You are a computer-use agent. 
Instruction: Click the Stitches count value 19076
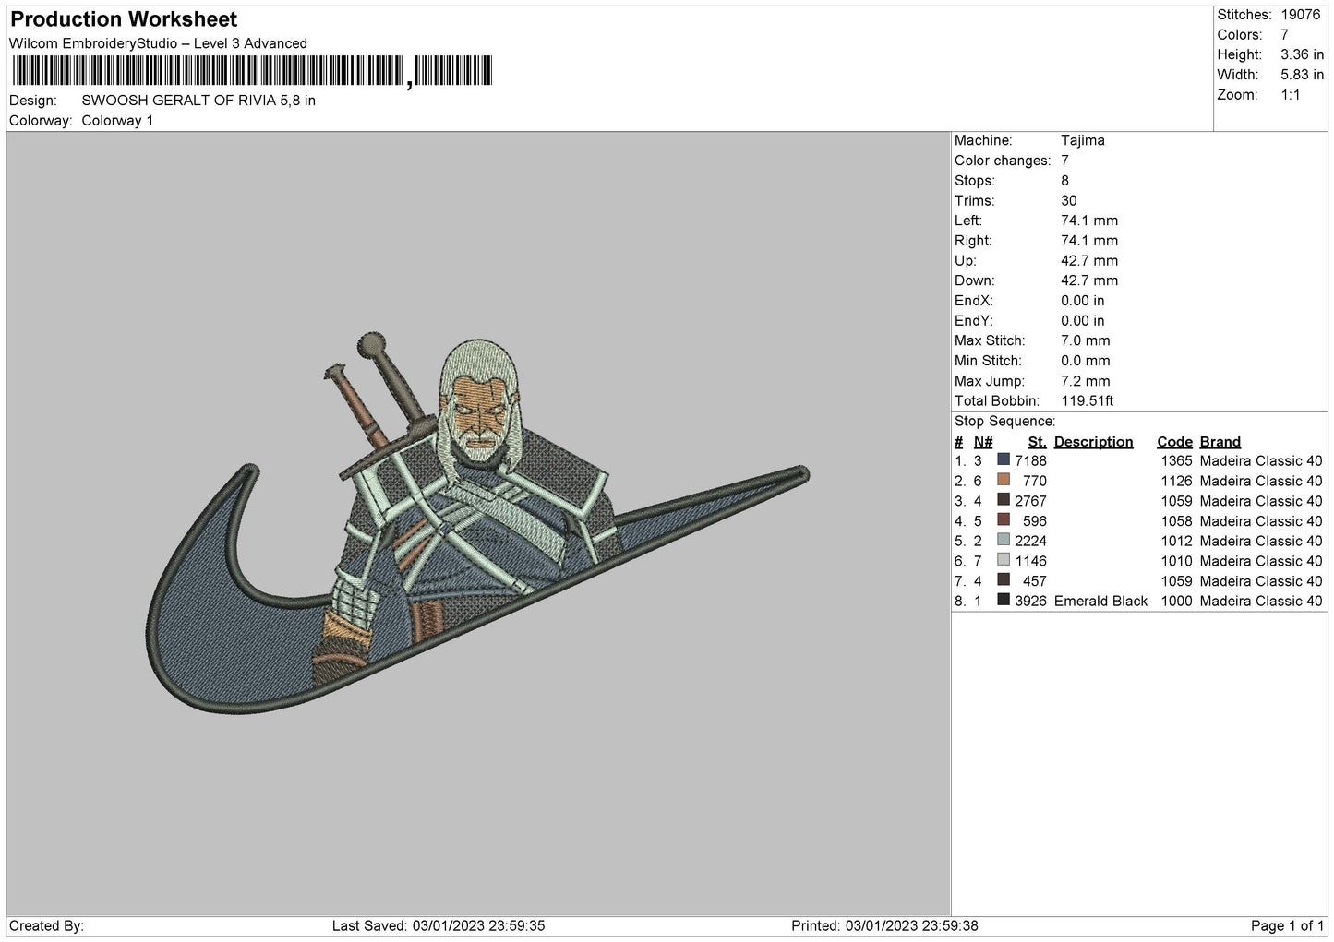coord(1302,15)
